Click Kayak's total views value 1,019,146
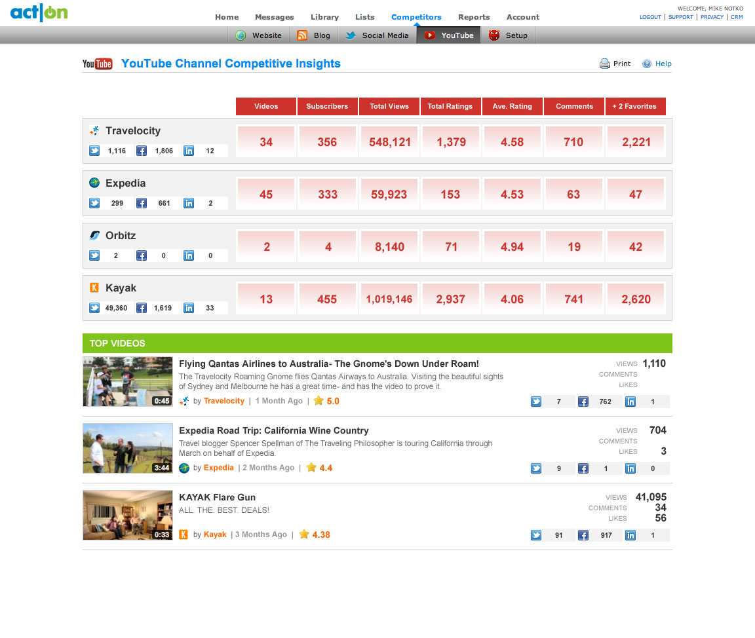 click(389, 299)
